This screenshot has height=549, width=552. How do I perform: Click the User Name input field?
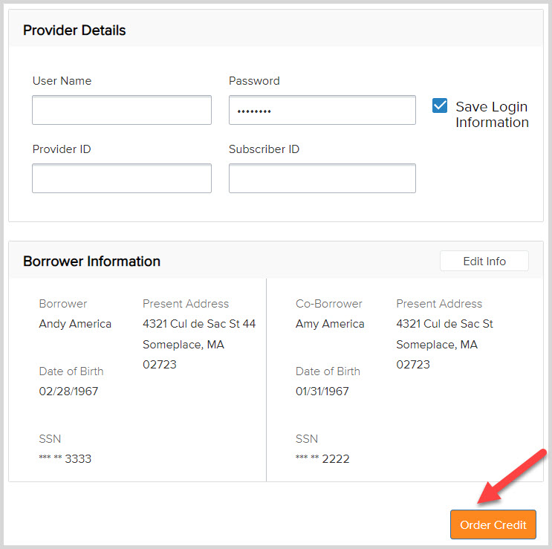pos(122,110)
